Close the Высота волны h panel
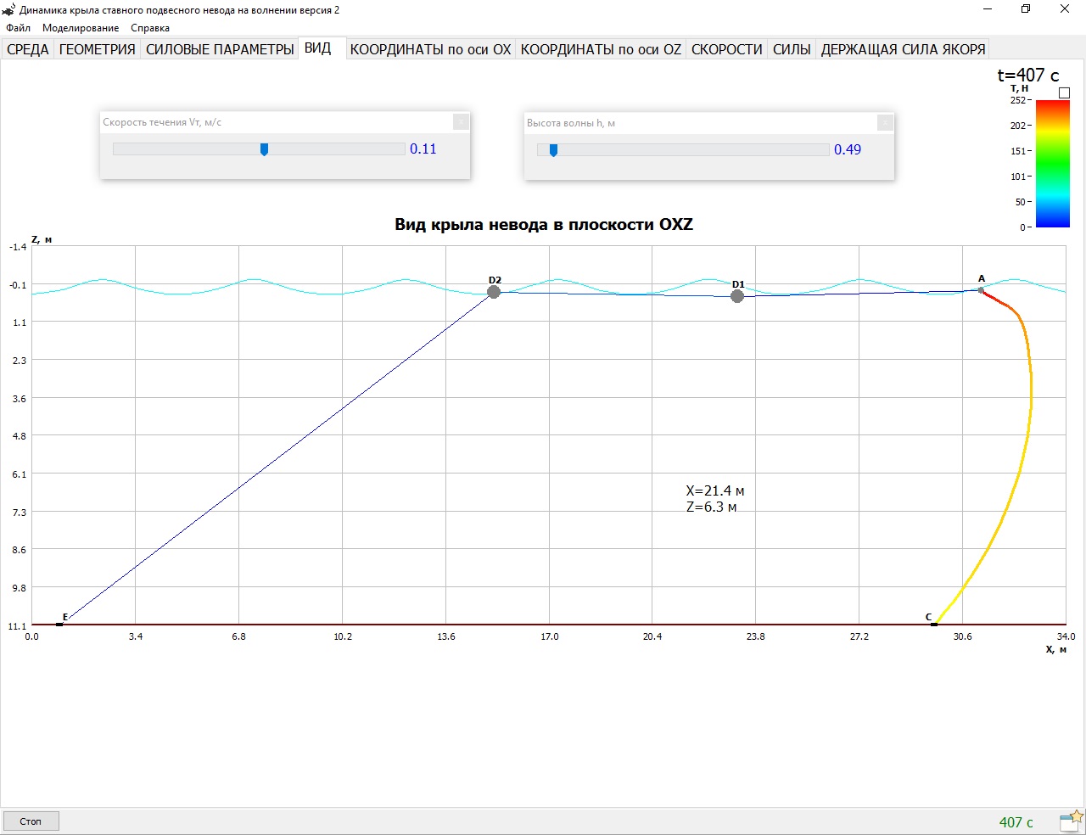 [x=885, y=122]
